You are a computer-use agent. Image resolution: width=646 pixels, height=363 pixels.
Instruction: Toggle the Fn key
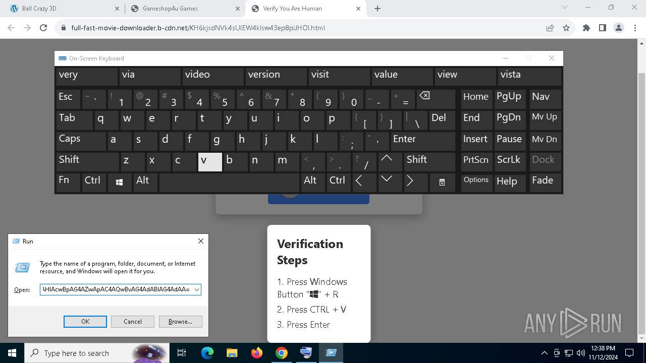(x=68, y=183)
